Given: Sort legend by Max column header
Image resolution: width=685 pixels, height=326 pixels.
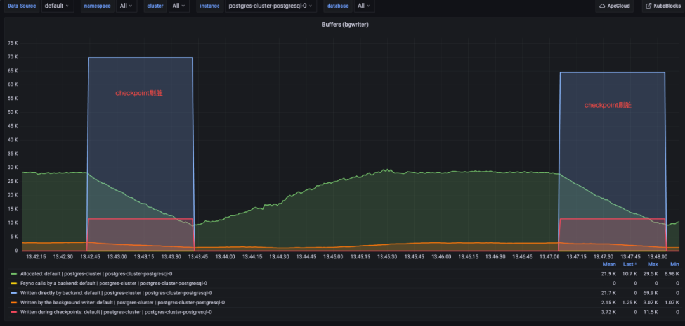Looking at the screenshot, I should (x=653, y=264).
